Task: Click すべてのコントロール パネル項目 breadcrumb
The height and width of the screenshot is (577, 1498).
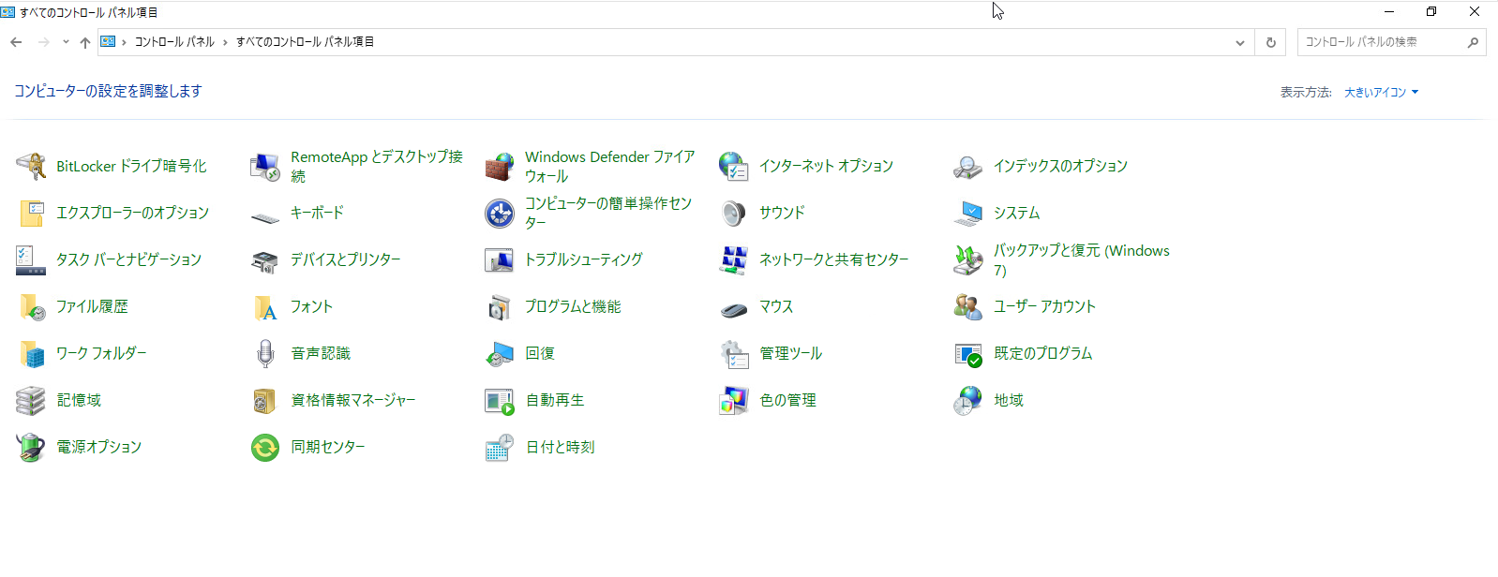Action: (x=305, y=42)
